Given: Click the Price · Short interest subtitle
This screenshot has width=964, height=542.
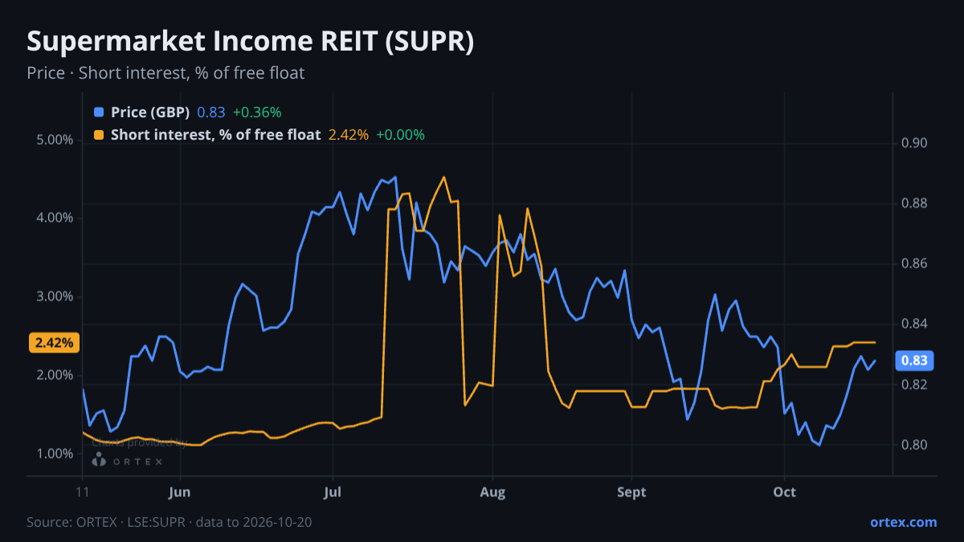Looking at the screenshot, I should (x=165, y=73).
